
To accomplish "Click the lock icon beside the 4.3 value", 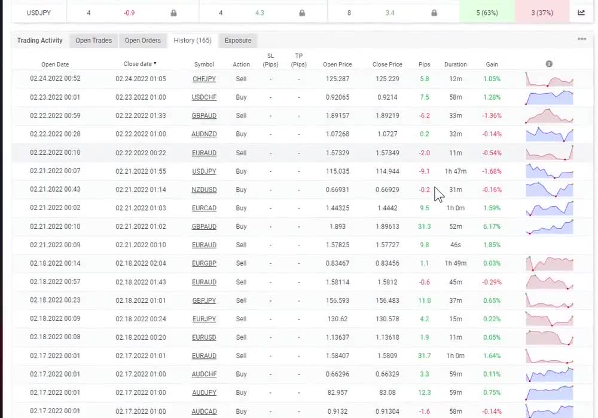I will 302,11.
